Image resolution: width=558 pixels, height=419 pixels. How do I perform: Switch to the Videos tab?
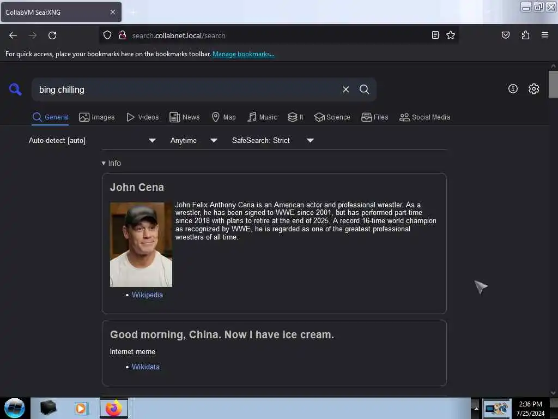point(142,117)
